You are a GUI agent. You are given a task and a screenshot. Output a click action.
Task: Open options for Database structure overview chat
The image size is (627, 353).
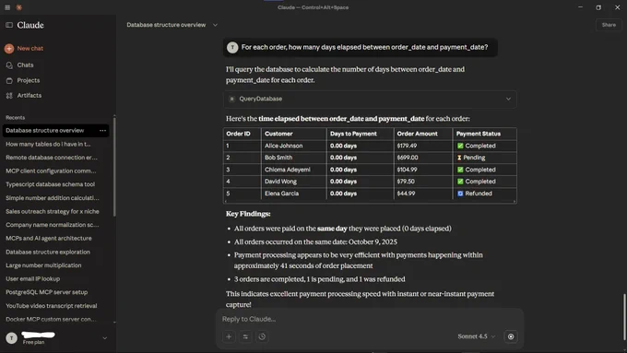point(102,130)
